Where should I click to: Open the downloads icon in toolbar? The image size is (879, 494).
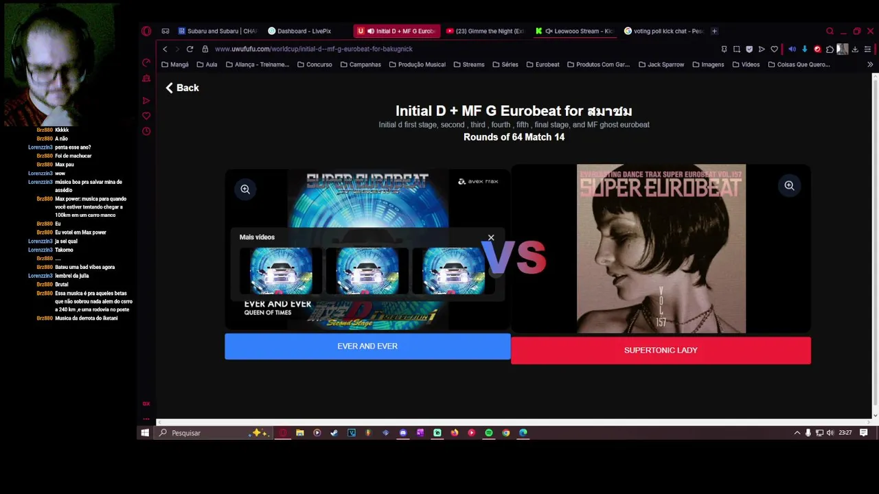tap(855, 49)
